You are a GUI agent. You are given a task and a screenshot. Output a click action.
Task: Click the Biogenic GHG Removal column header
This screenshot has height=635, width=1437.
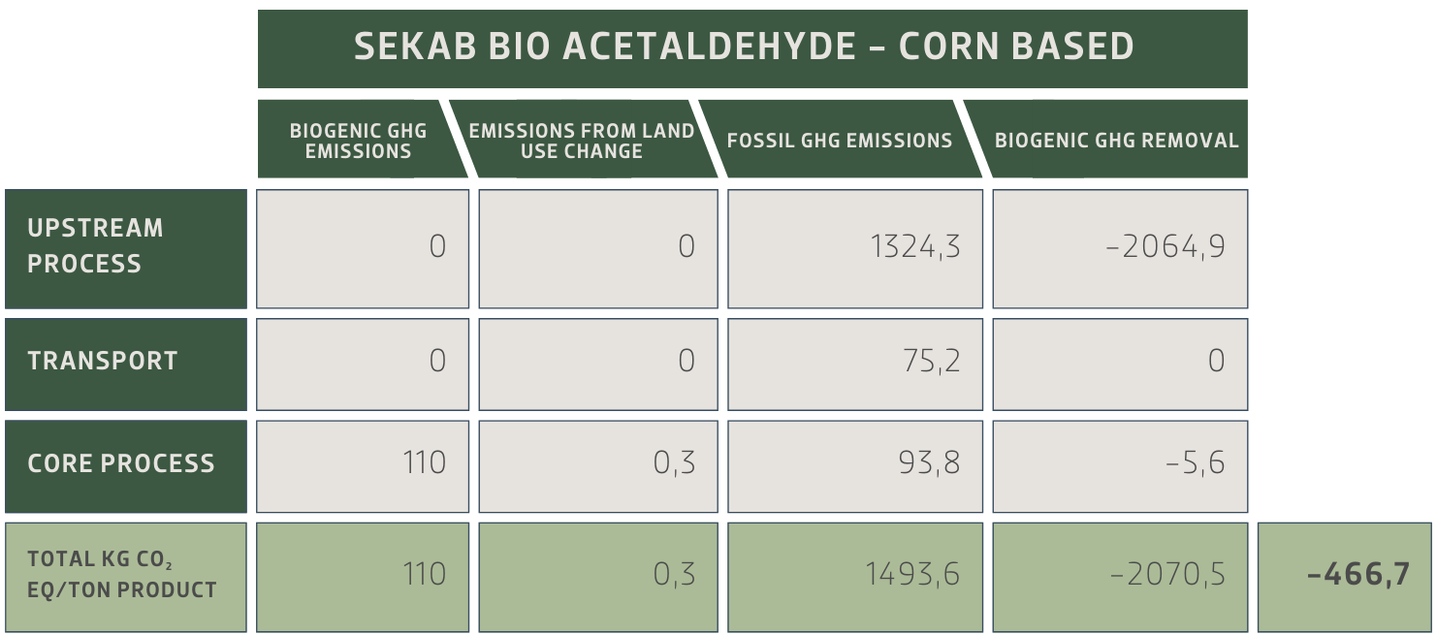[x=1116, y=141]
